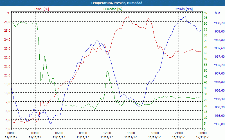
Task: Click the green '%' axis unit label
Action: tap(206, 13)
